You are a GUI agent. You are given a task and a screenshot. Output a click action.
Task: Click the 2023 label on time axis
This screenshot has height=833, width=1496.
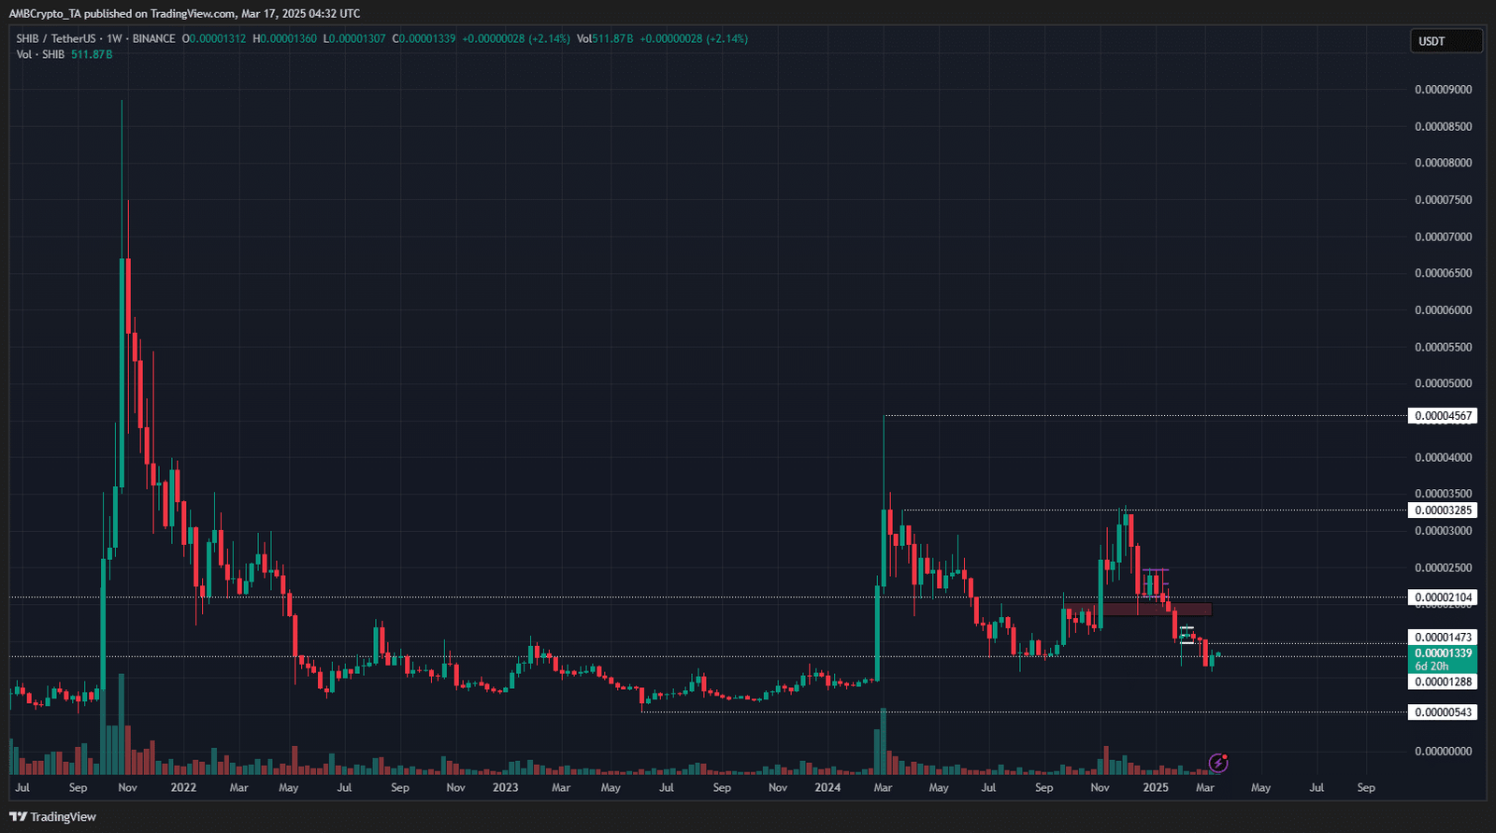point(505,787)
